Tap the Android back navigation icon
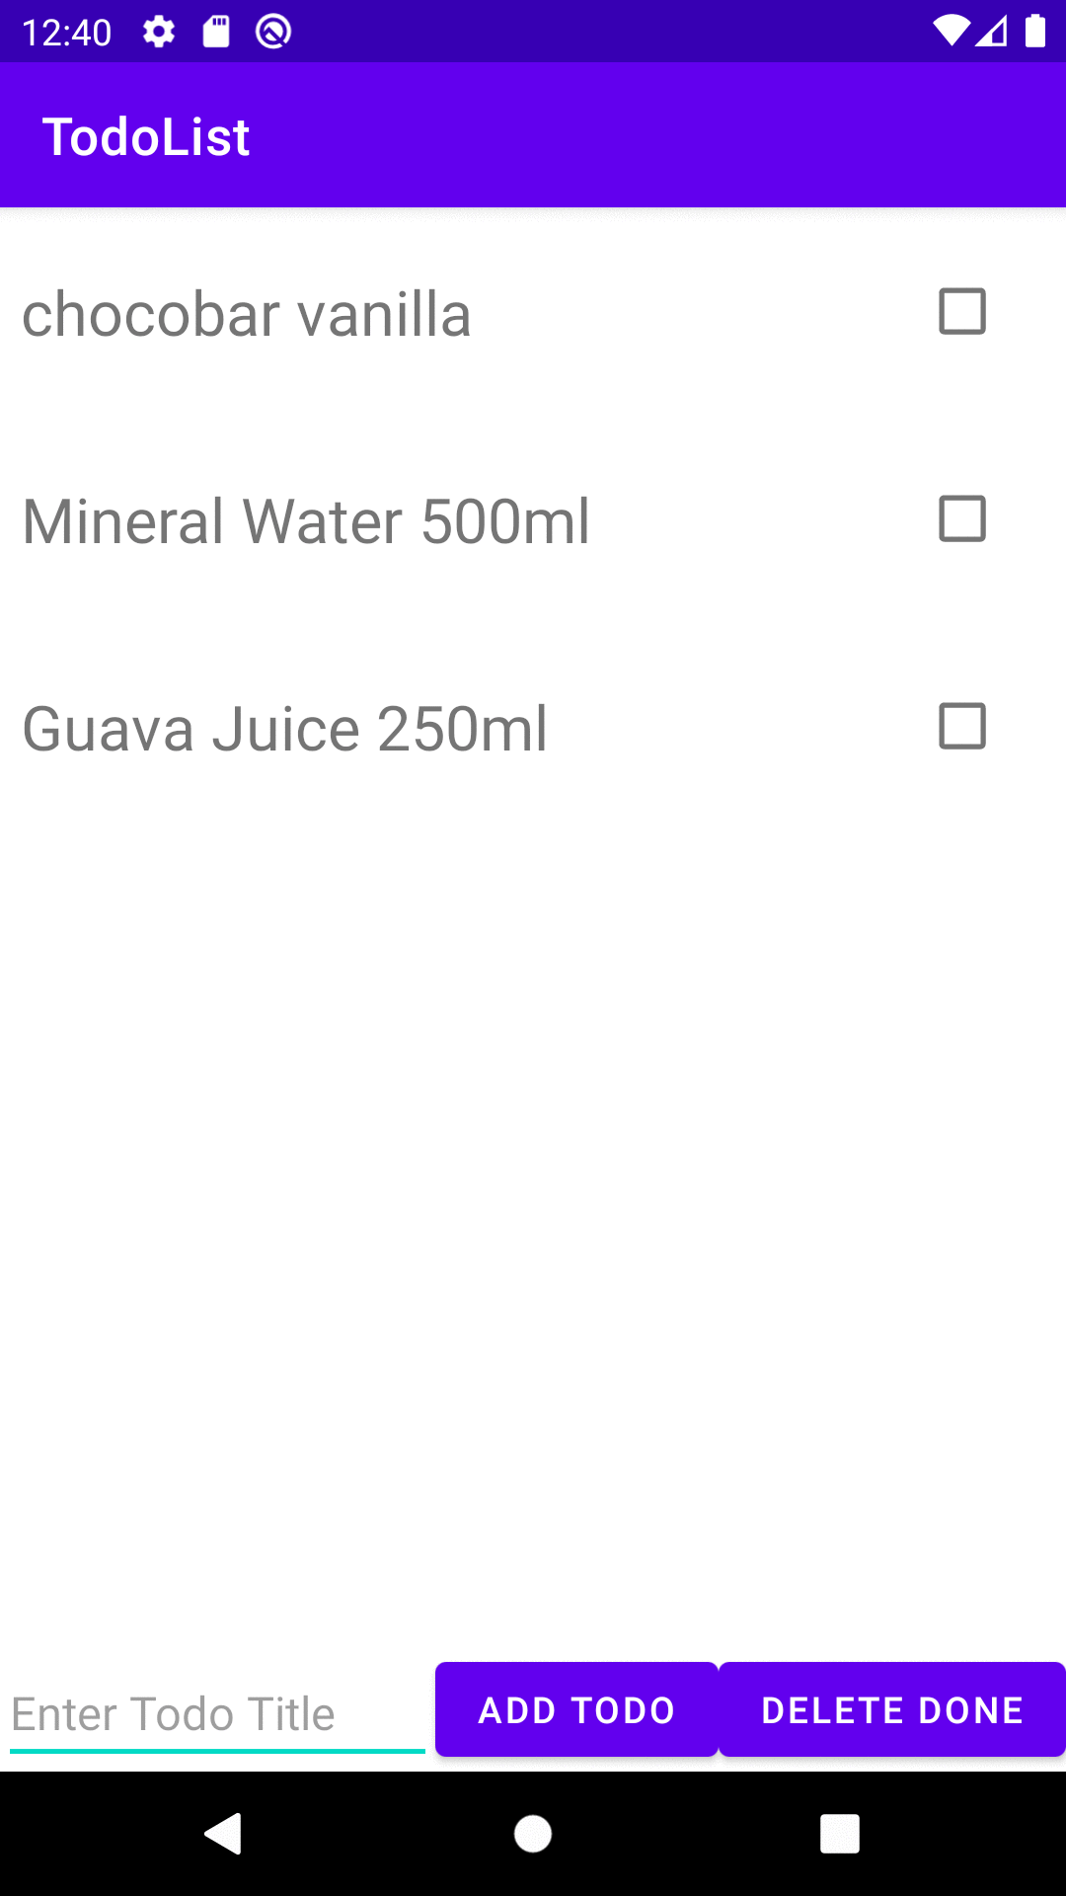Image resolution: width=1066 pixels, height=1896 pixels. [x=224, y=1834]
